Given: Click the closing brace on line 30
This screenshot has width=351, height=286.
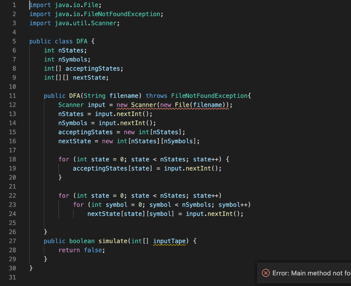Looking at the screenshot, I should pyautogui.click(x=30, y=268).
